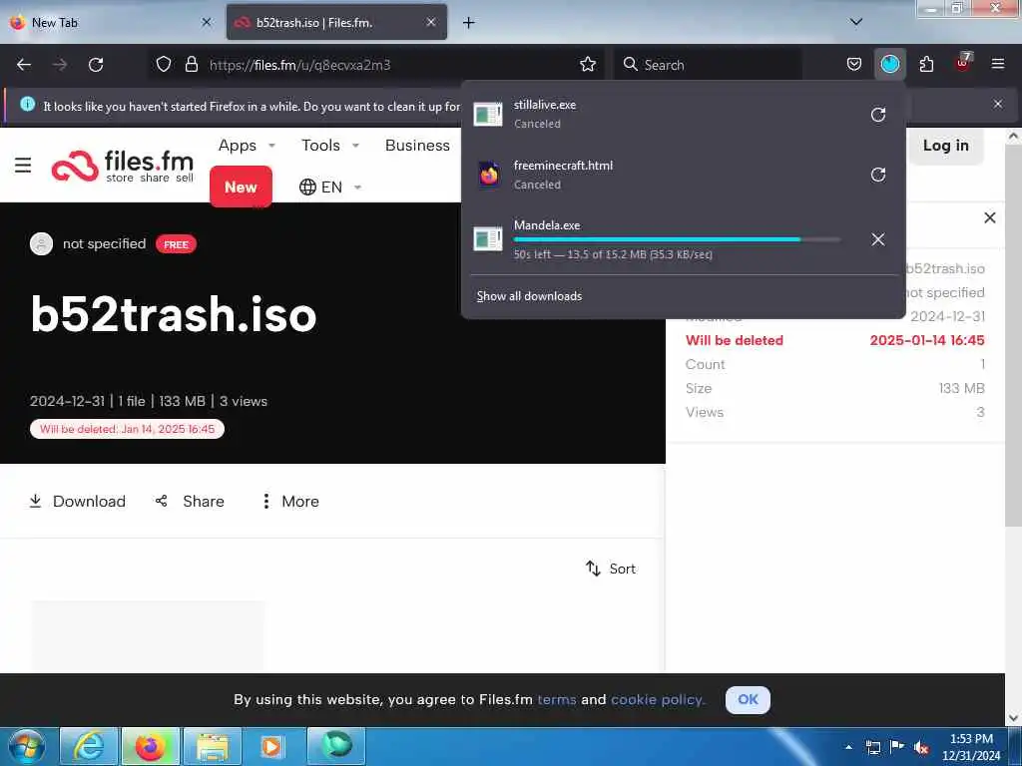Click the Firefox taskbar button
This screenshot has height=766, width=1022.
(150, 746)
